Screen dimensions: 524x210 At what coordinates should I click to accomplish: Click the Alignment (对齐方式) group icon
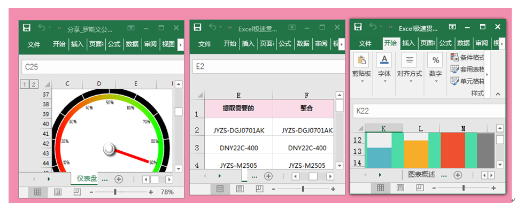point(410,60)
